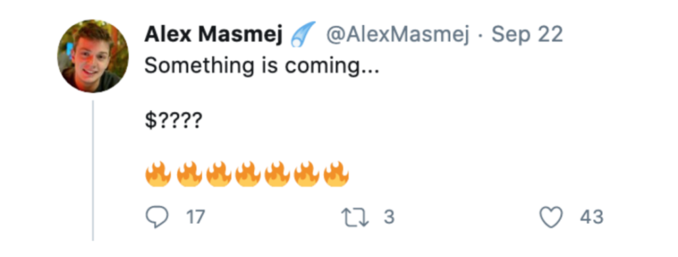Click the vertical thread line below avatar

pos(93,170)
